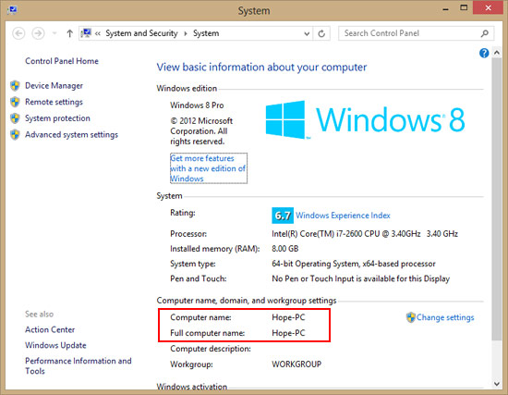Image resolution: width=508 pixels, height=395 pixels.
Task: Select the System breadcrumb item
Action: [x=206, y=33]
